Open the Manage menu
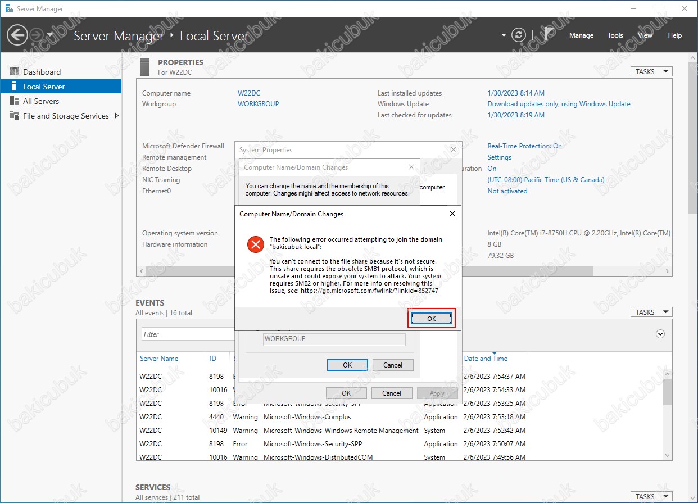The width and height of the screenshot is (698, 503). pyautogui.click(x=581, y=35)
